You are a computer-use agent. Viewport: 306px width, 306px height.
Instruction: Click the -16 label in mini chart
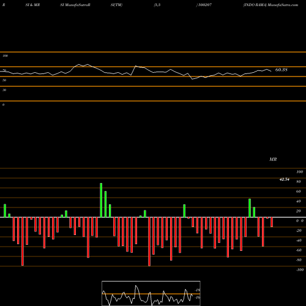(198, 297)
